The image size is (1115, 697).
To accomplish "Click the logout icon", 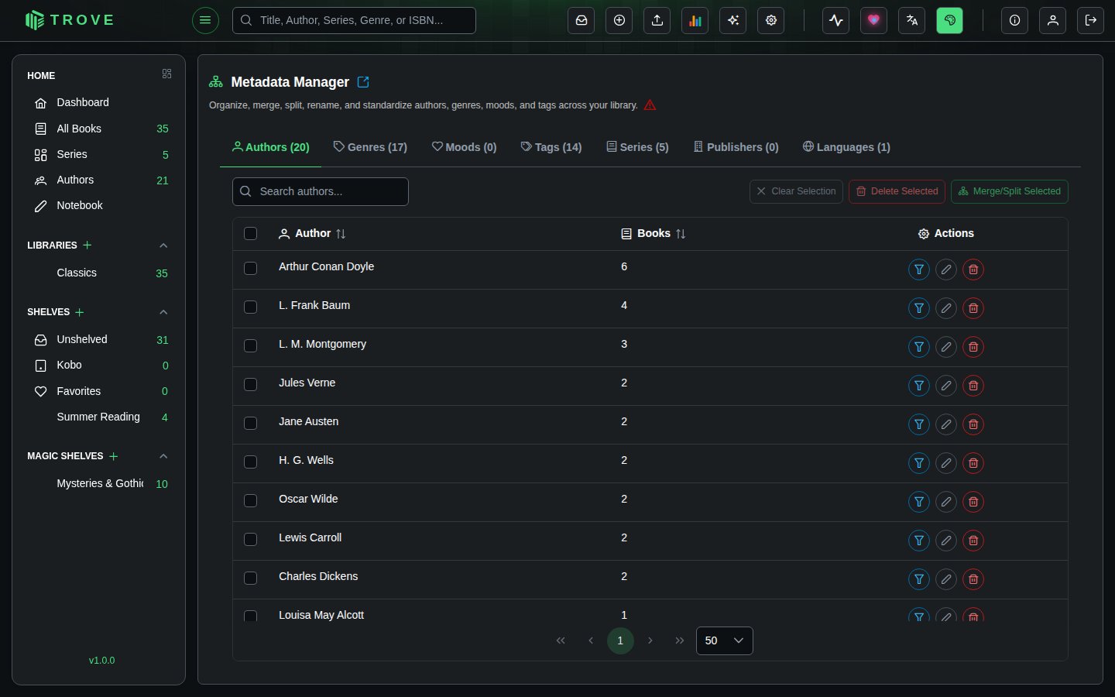I will pos(1091,21).
